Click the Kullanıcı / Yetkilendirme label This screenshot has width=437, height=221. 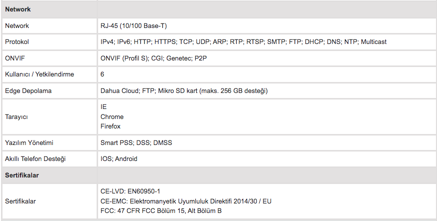tap(40, 74)
